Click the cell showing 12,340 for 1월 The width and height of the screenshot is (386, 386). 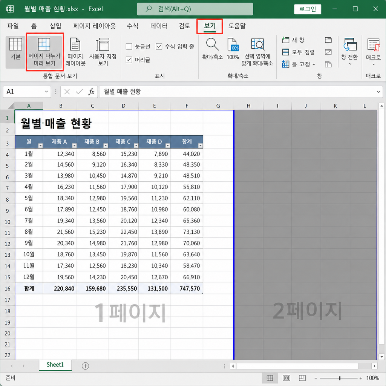60,154
